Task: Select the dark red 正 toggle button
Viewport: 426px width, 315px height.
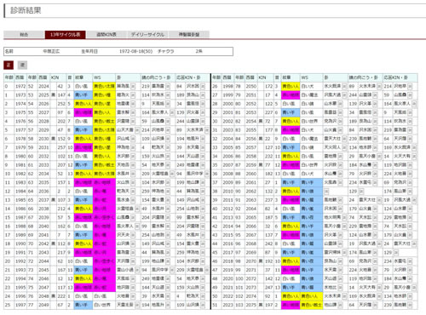Action: (9, 65)
